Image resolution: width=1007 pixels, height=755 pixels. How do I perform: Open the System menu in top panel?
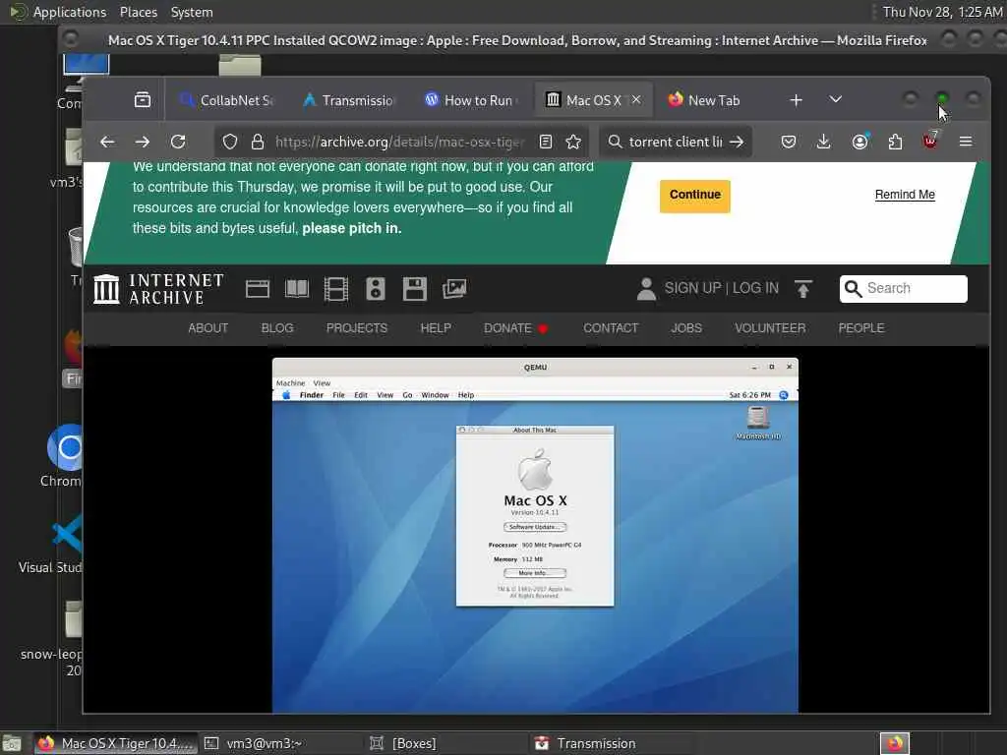point(192,12)
